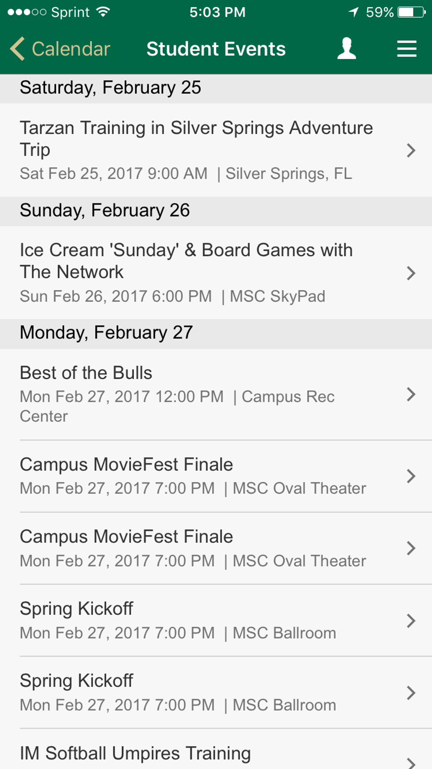Tap the Saturday, February 25 header
The image size is (432, 769).
pos(110,88)
